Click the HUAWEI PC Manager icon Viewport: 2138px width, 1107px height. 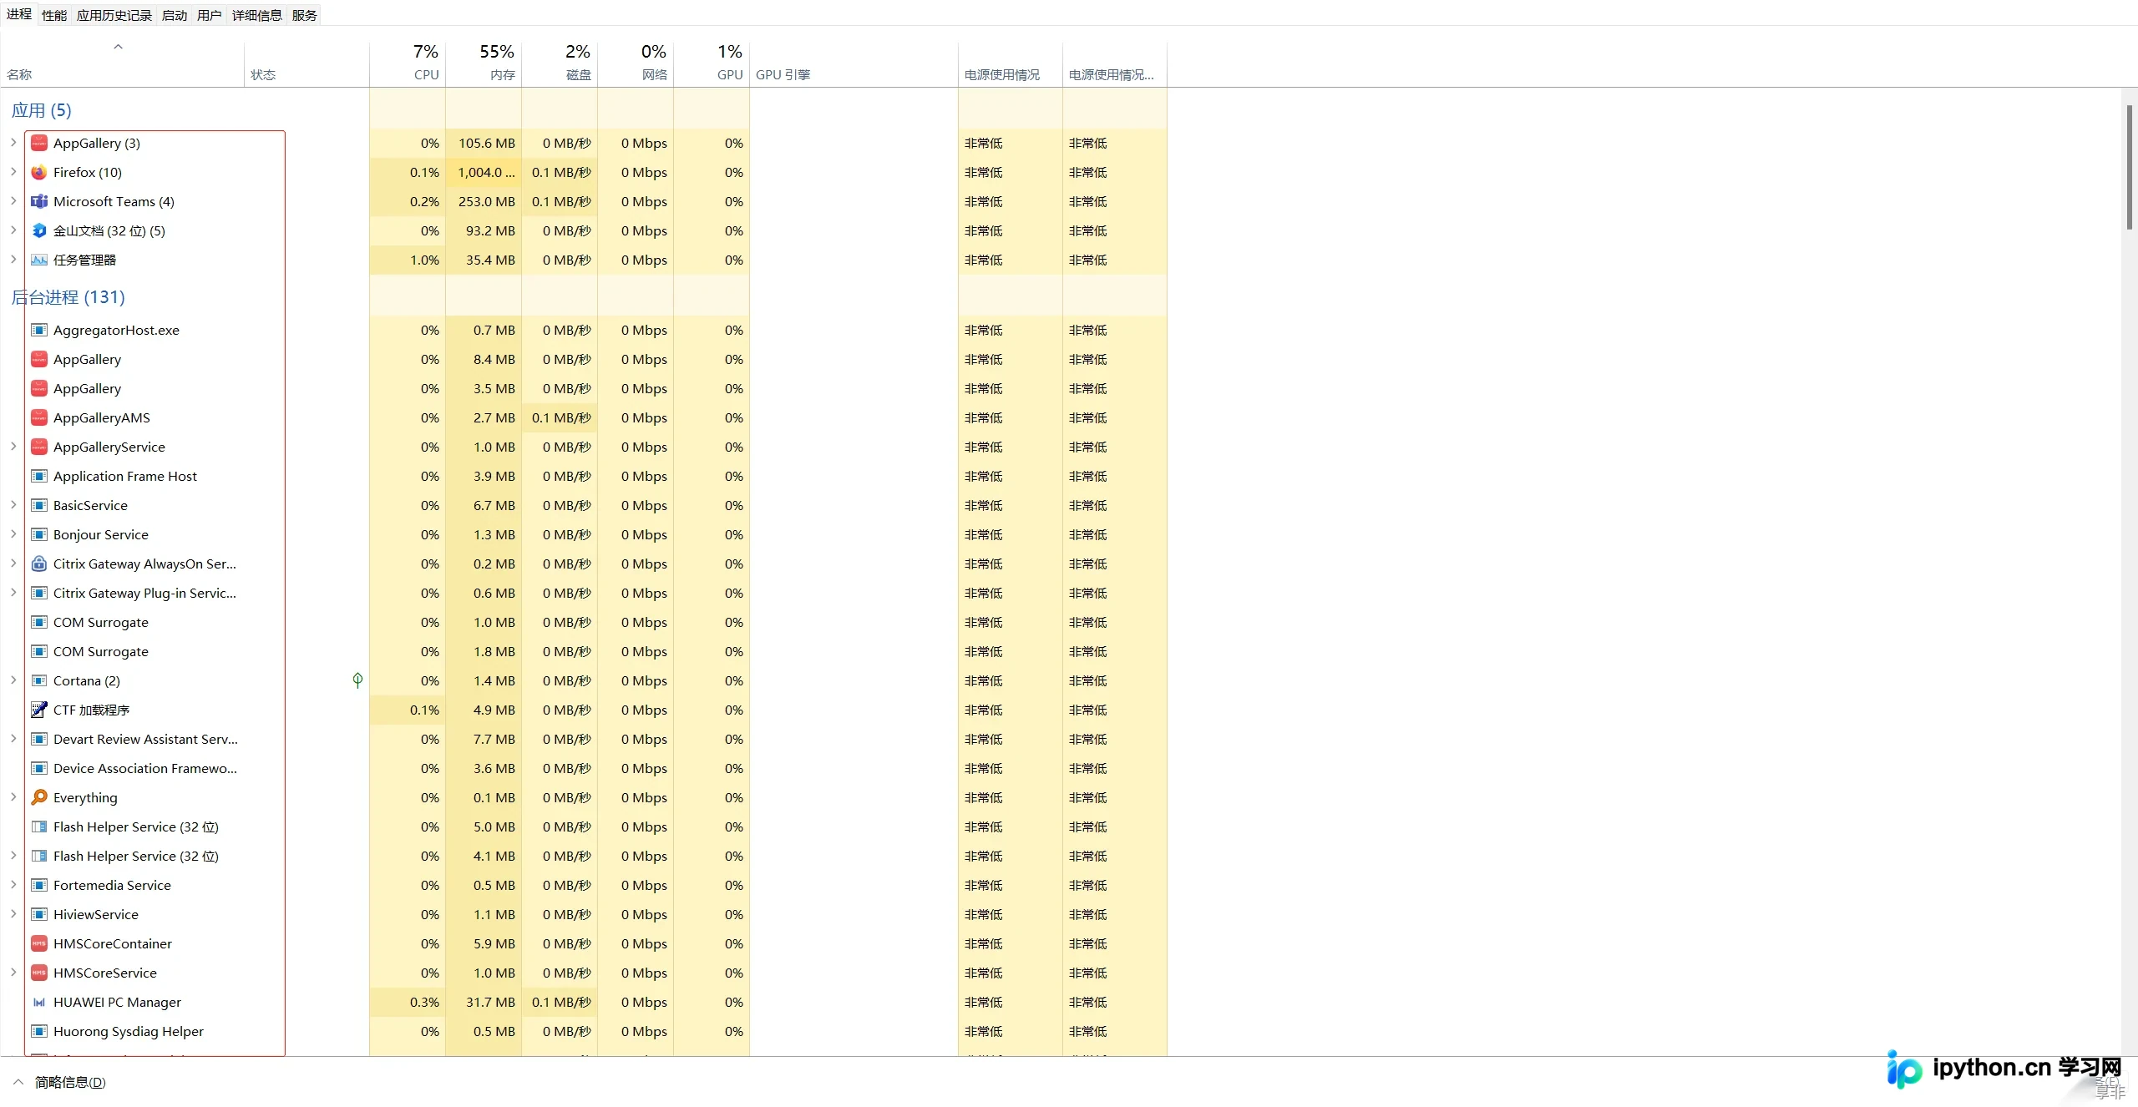point(38,1003)
